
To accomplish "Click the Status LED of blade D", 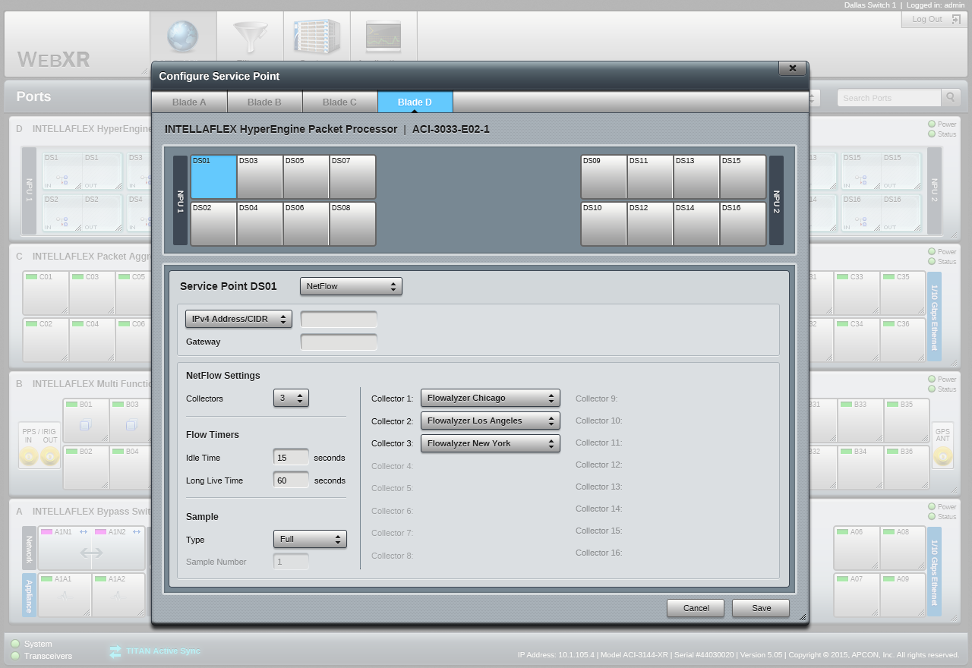I will click(x=932, y=134).
